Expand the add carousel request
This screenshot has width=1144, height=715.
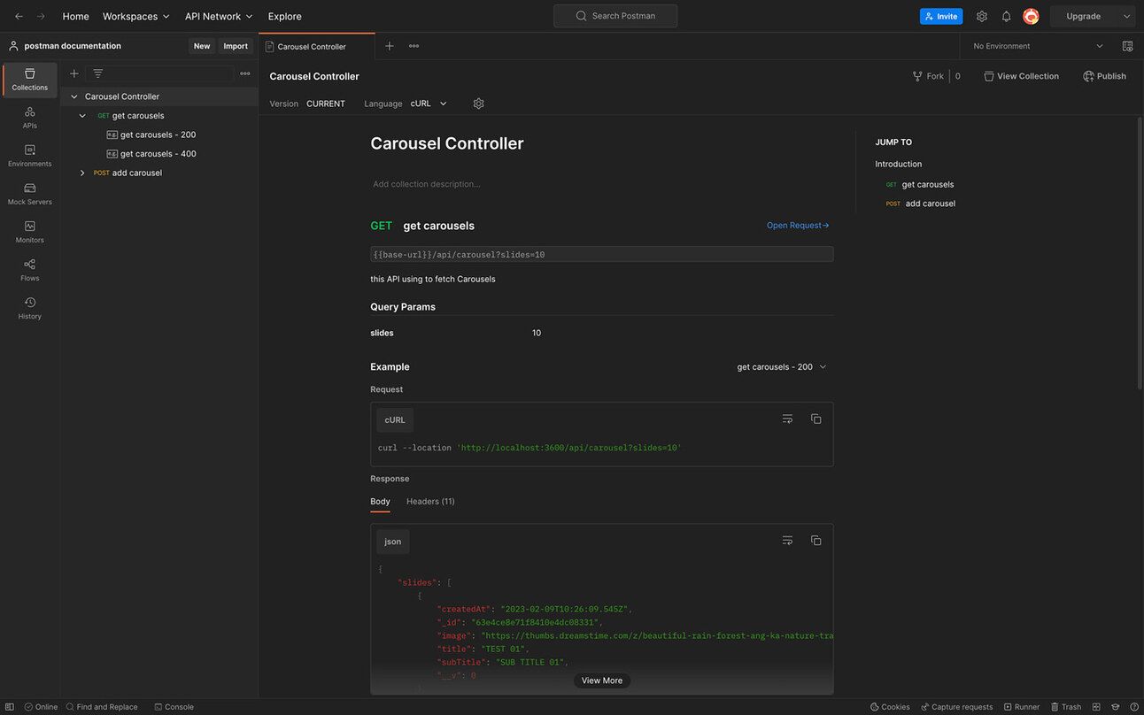coord(82,173)
